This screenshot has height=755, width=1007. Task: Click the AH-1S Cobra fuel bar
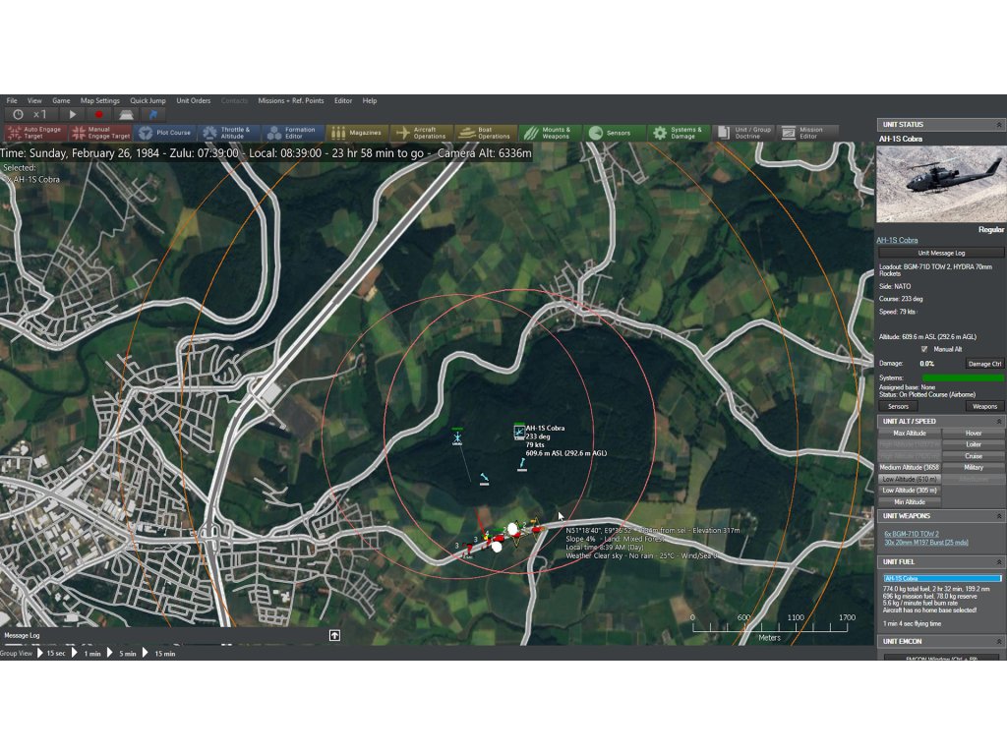coord(942,578)
